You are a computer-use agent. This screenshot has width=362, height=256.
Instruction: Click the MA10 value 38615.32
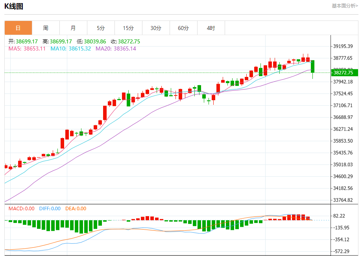80,49
